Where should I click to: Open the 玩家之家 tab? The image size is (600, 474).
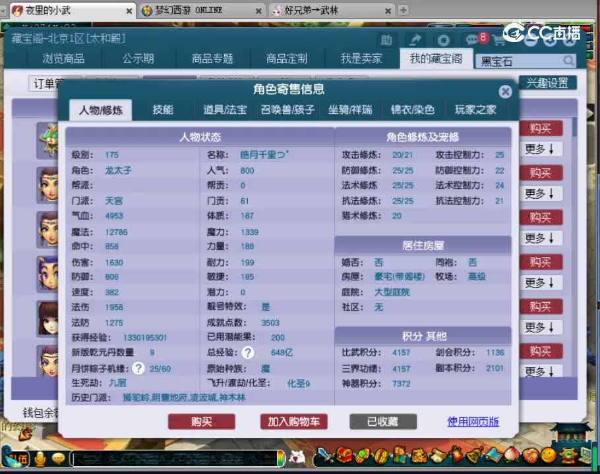475,110
